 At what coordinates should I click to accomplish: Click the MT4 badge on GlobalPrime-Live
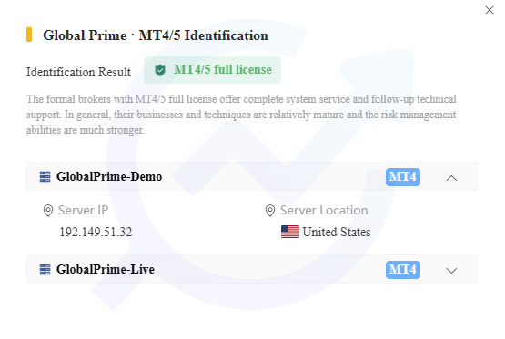(403, 270)
